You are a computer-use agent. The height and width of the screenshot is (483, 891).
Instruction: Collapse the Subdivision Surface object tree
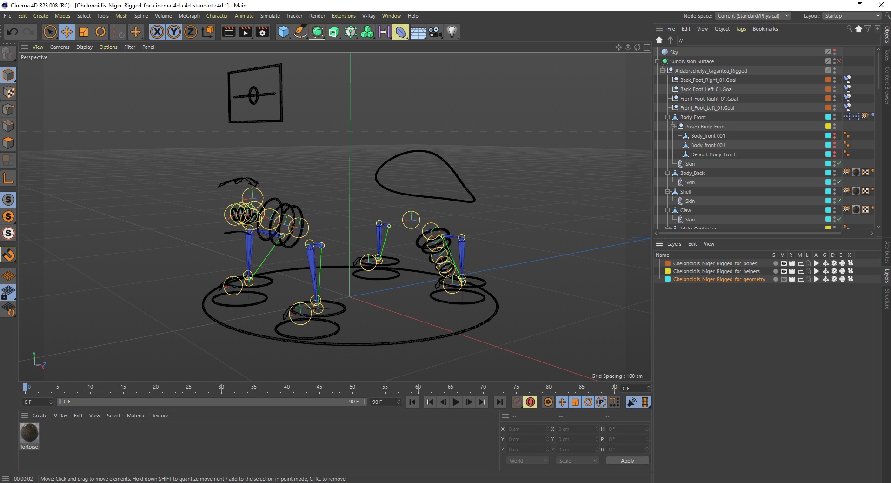[x=658, y=61]
